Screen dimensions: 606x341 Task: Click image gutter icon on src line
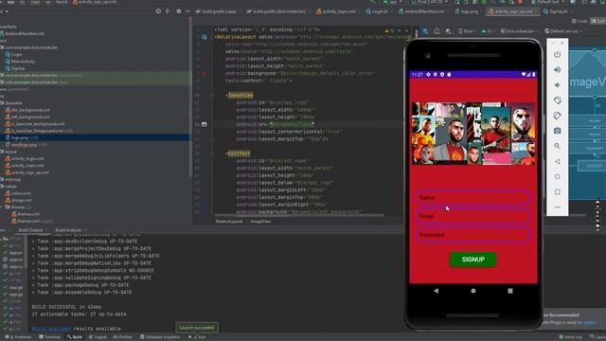pyautogui.click(x=205, y=124)
